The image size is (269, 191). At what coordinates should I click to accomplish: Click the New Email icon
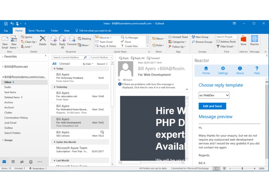pyautogui.click(x=5, y=39)
